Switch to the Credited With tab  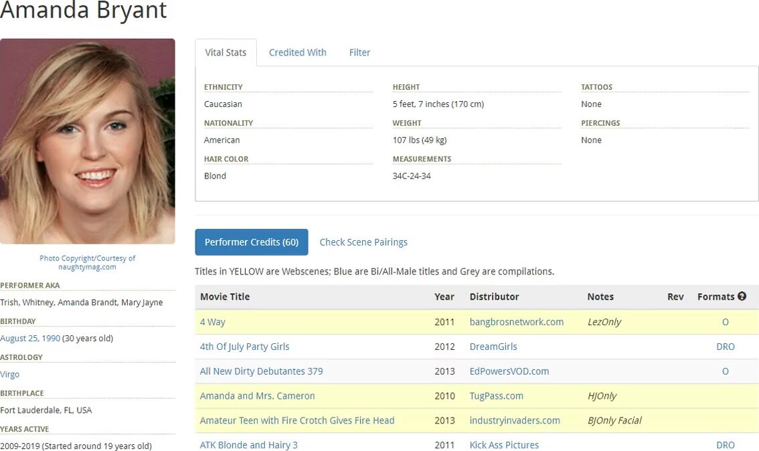tap(297, 52)
